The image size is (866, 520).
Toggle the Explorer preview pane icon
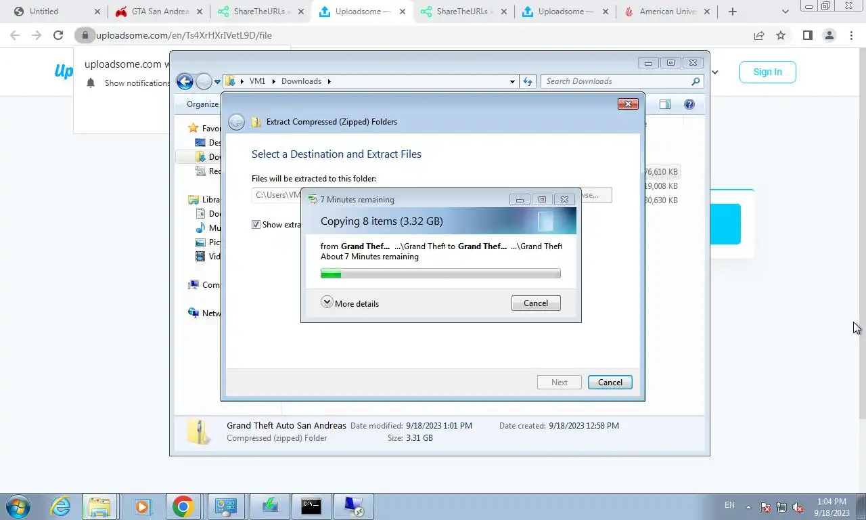coord(664,104)
